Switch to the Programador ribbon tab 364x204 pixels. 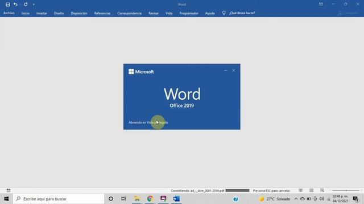click(x=189, y=13)
